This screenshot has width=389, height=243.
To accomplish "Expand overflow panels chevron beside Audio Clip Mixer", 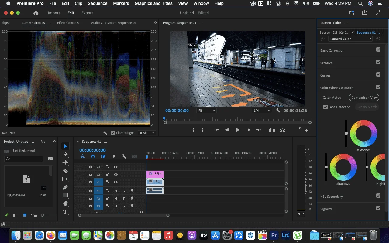I will click(155, 23).
